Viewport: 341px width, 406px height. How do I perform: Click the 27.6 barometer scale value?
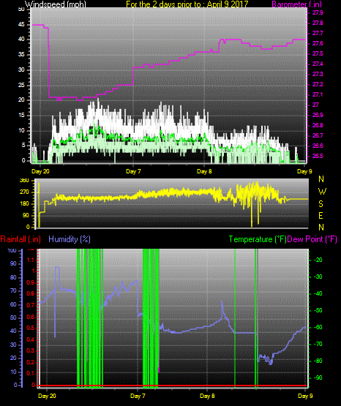[318, 43]
